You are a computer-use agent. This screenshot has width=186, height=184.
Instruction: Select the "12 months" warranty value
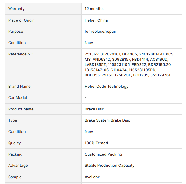pos(94,9)
